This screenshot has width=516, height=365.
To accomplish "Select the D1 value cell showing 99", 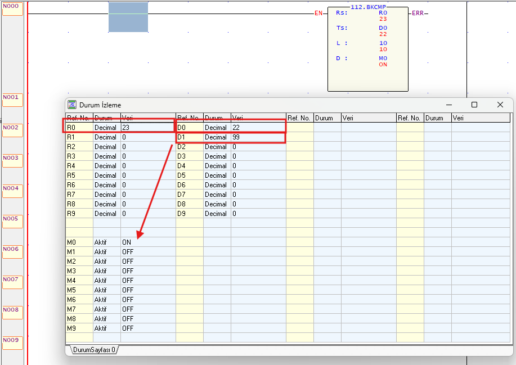I will pyautogui.click(x=258, y=137).
